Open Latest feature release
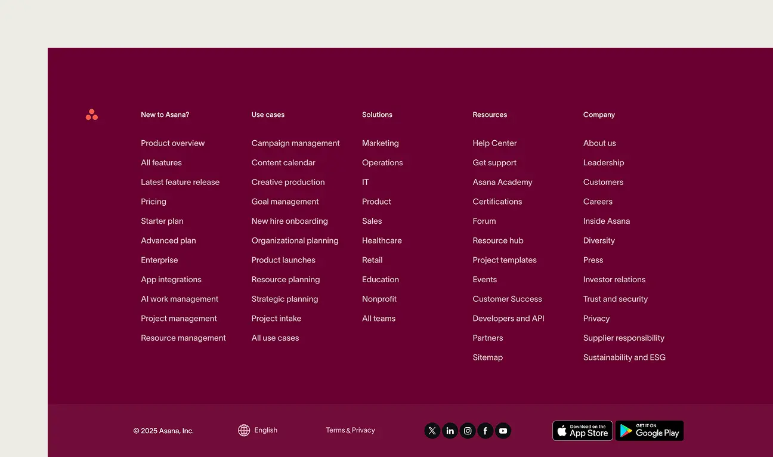 point(180,182)
